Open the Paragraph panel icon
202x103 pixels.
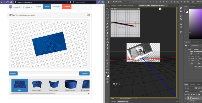point(181,27)
